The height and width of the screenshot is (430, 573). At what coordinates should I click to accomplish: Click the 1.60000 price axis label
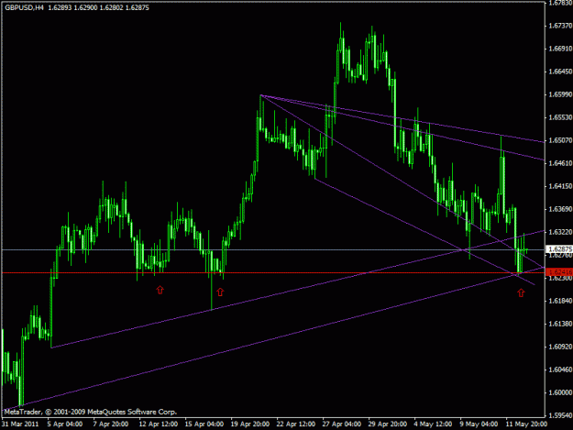pyautogui.click(x=560, y=392)
